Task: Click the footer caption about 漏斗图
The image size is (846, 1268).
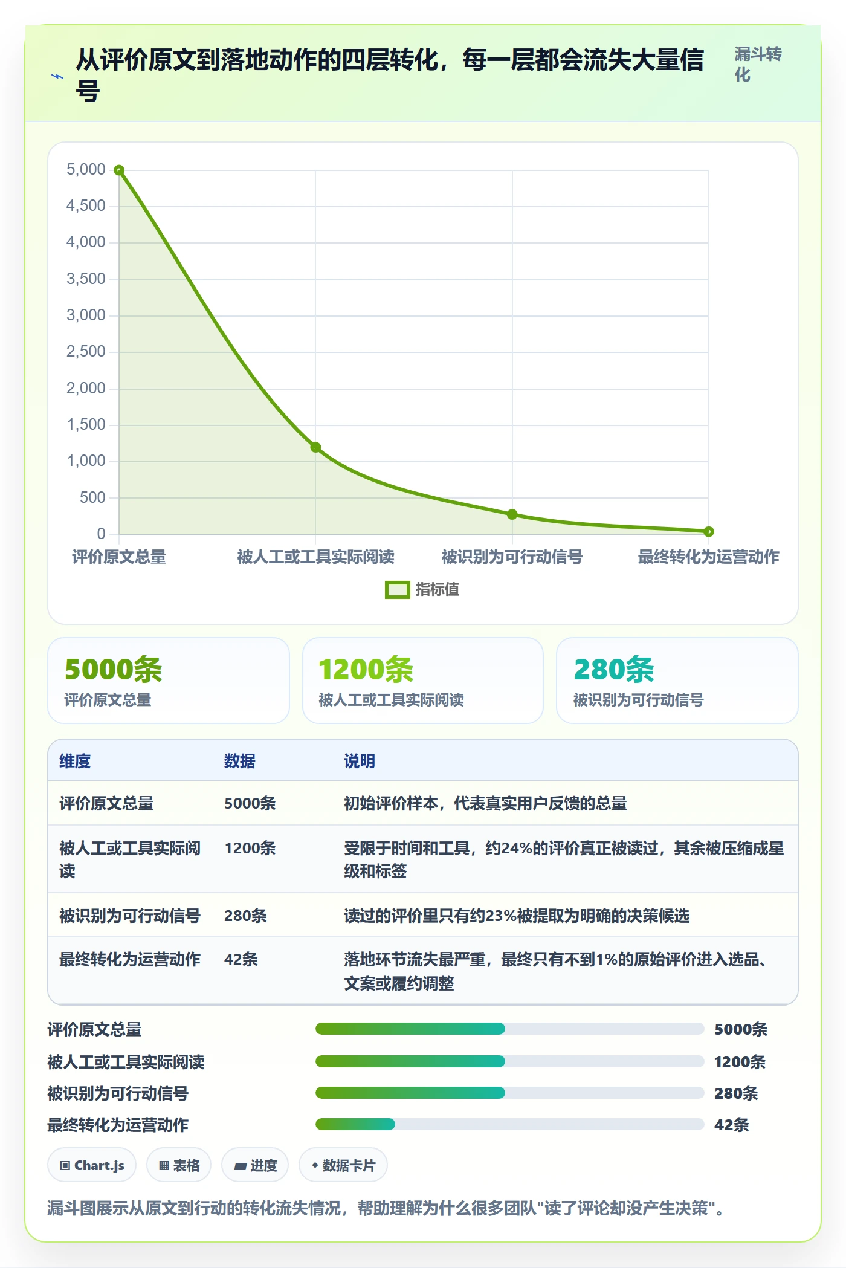Action: (386, 1208)
